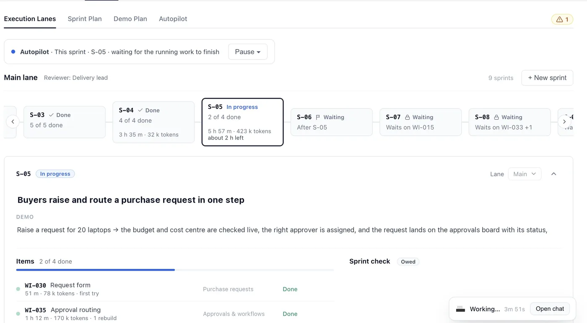This screenshot has height=323, width=587.
Task: Click the checkmark icon on S-04 card
Action: (140, 110)
